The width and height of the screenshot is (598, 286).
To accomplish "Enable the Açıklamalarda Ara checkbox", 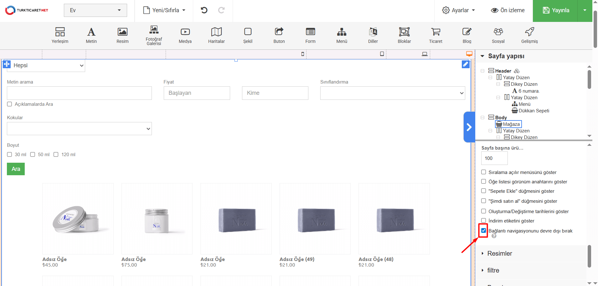I will 10,104.
